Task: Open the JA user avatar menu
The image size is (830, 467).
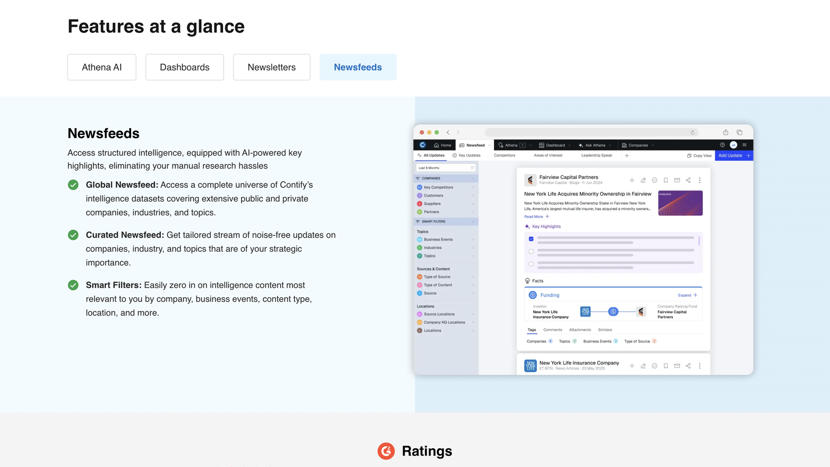Action: tap(734, 145)
